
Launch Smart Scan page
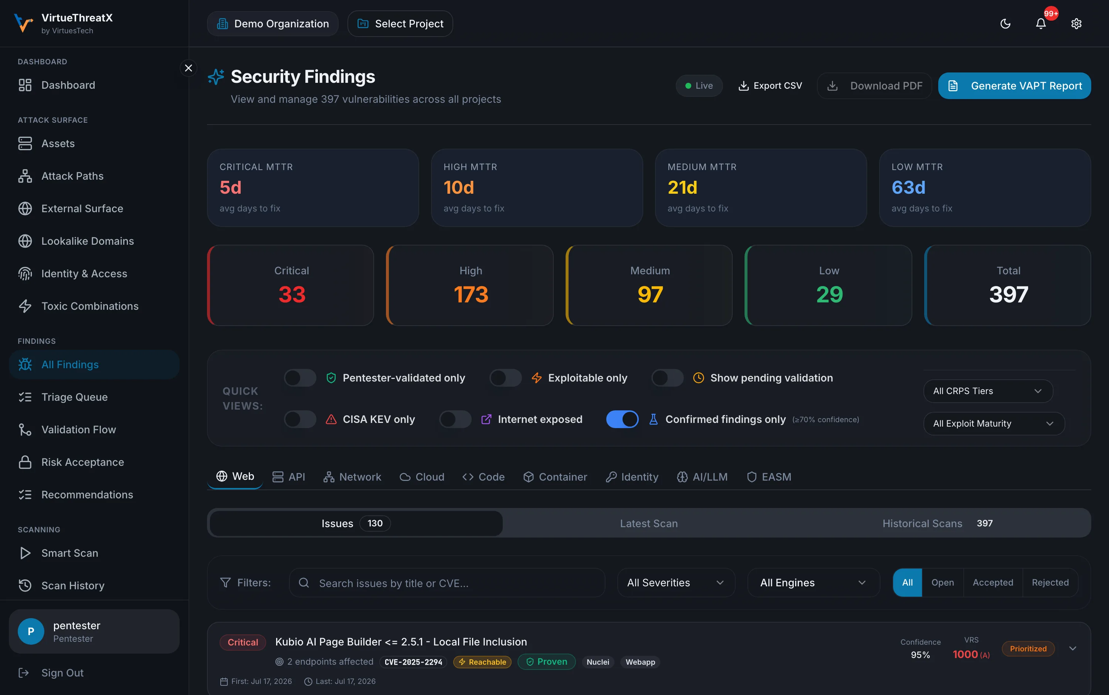(x=94, y=553)
